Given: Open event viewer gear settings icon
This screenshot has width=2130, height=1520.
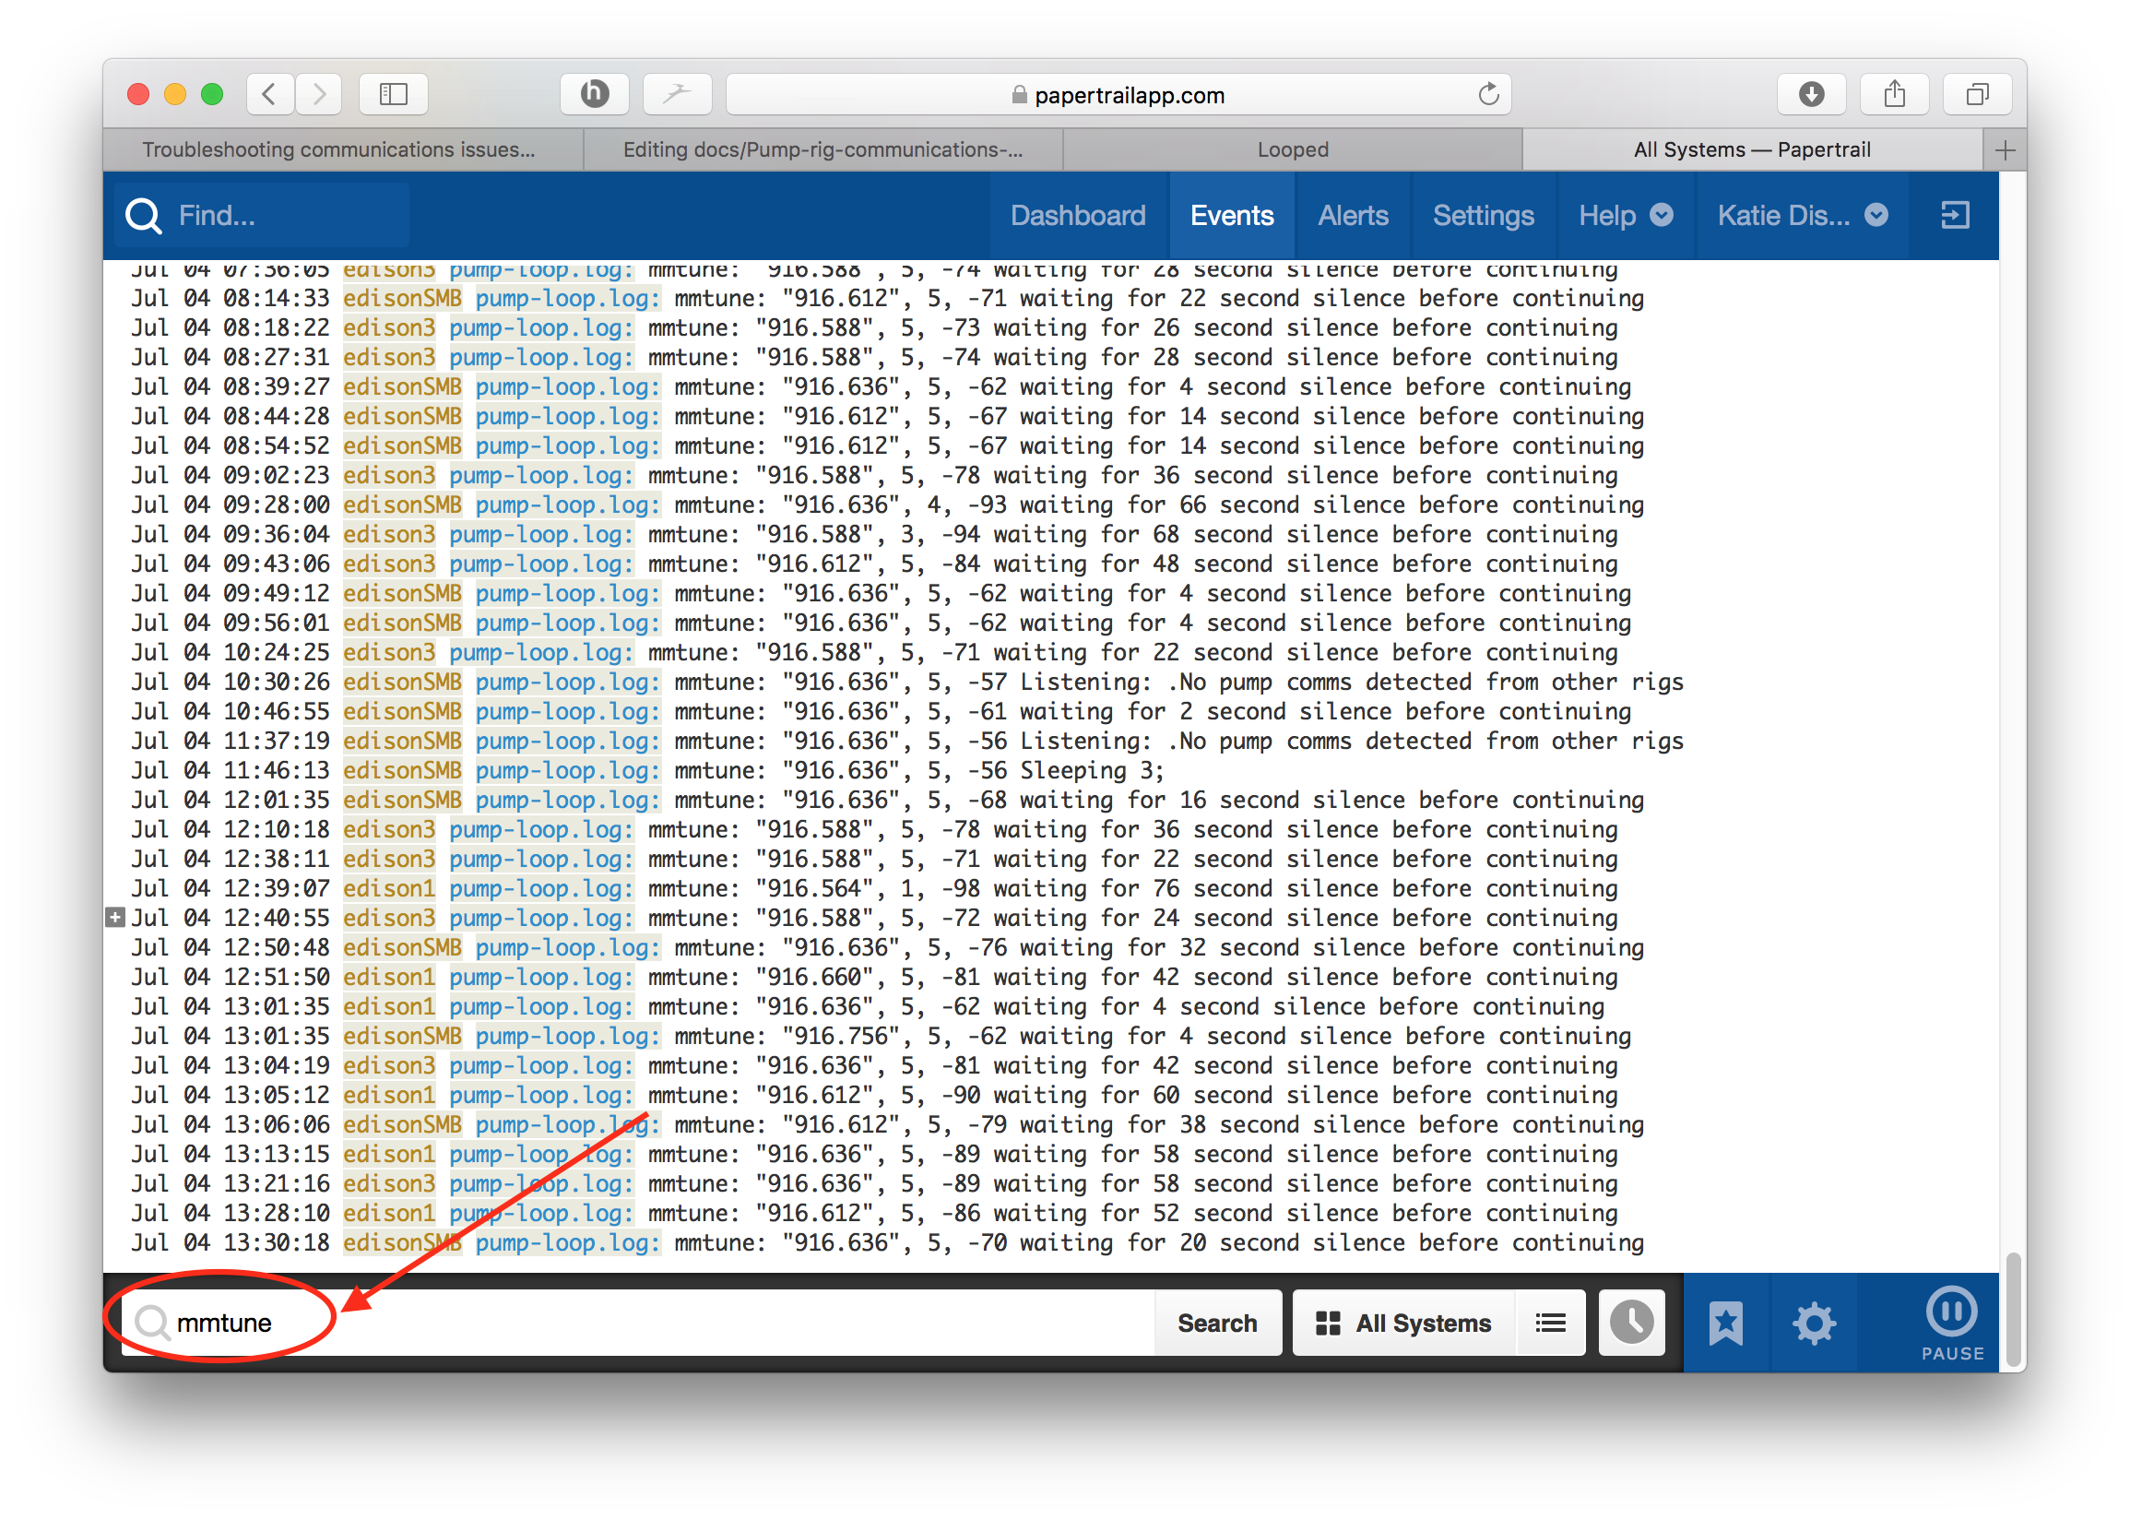Looking at the screenshot, I should (1814, 1323).
